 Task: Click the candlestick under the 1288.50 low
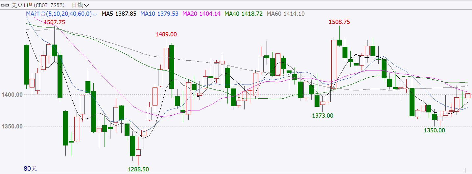point(138,153)
